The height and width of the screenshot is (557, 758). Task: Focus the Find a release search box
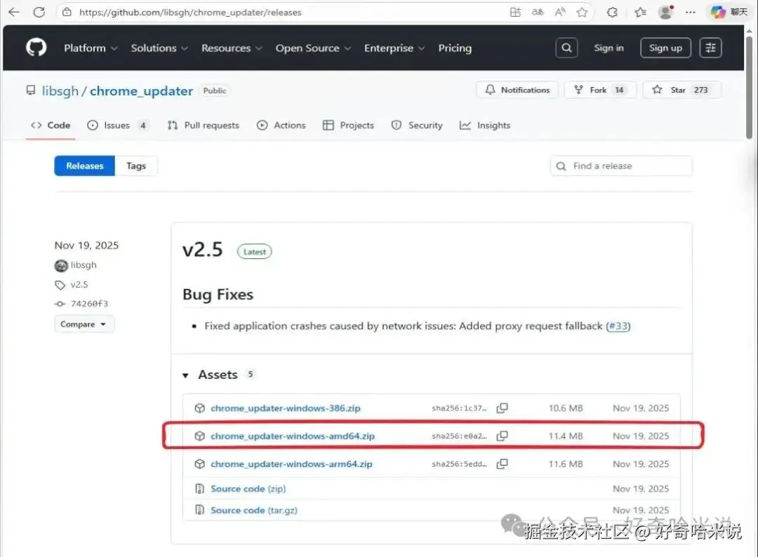(x=621, y=166)
